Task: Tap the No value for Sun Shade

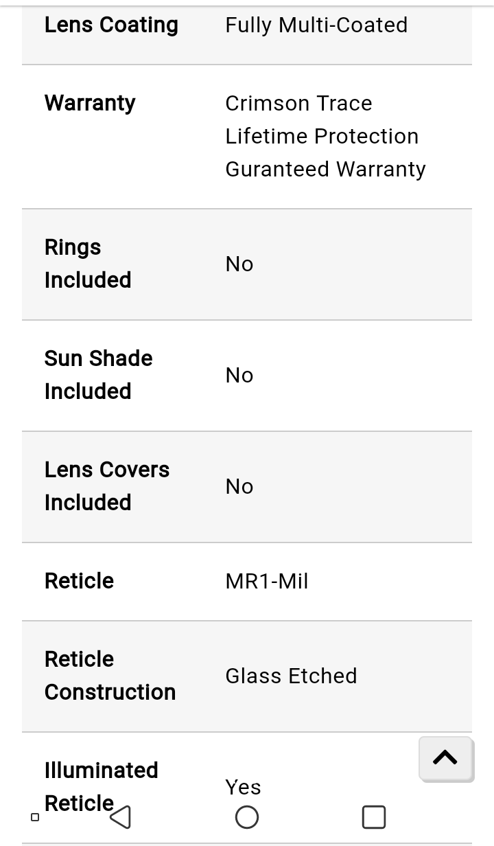Action: click(x=239, y=376)
